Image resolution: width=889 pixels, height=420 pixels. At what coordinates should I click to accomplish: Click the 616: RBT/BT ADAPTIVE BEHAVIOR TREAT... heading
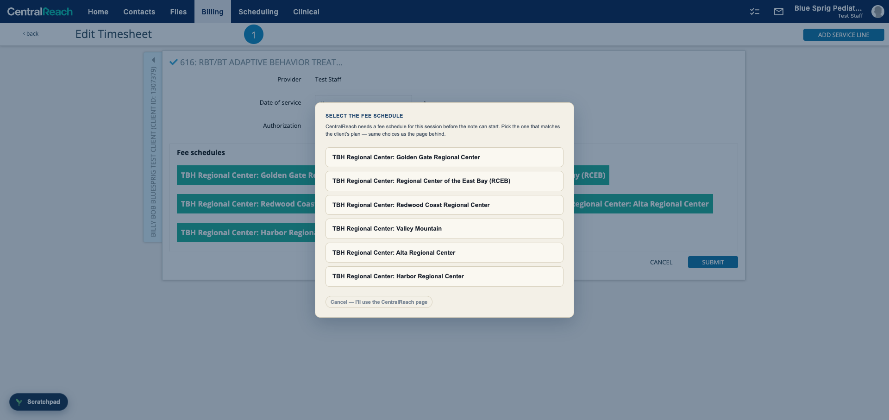click(x=261, y=62)
